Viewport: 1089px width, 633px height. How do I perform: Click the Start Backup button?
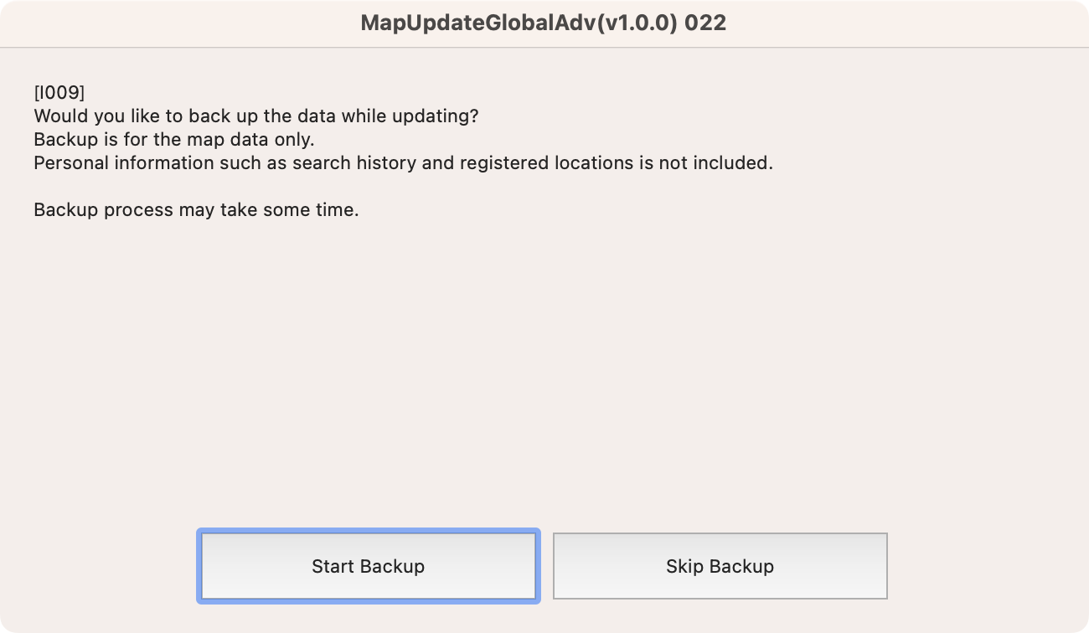tap(368, 566)
